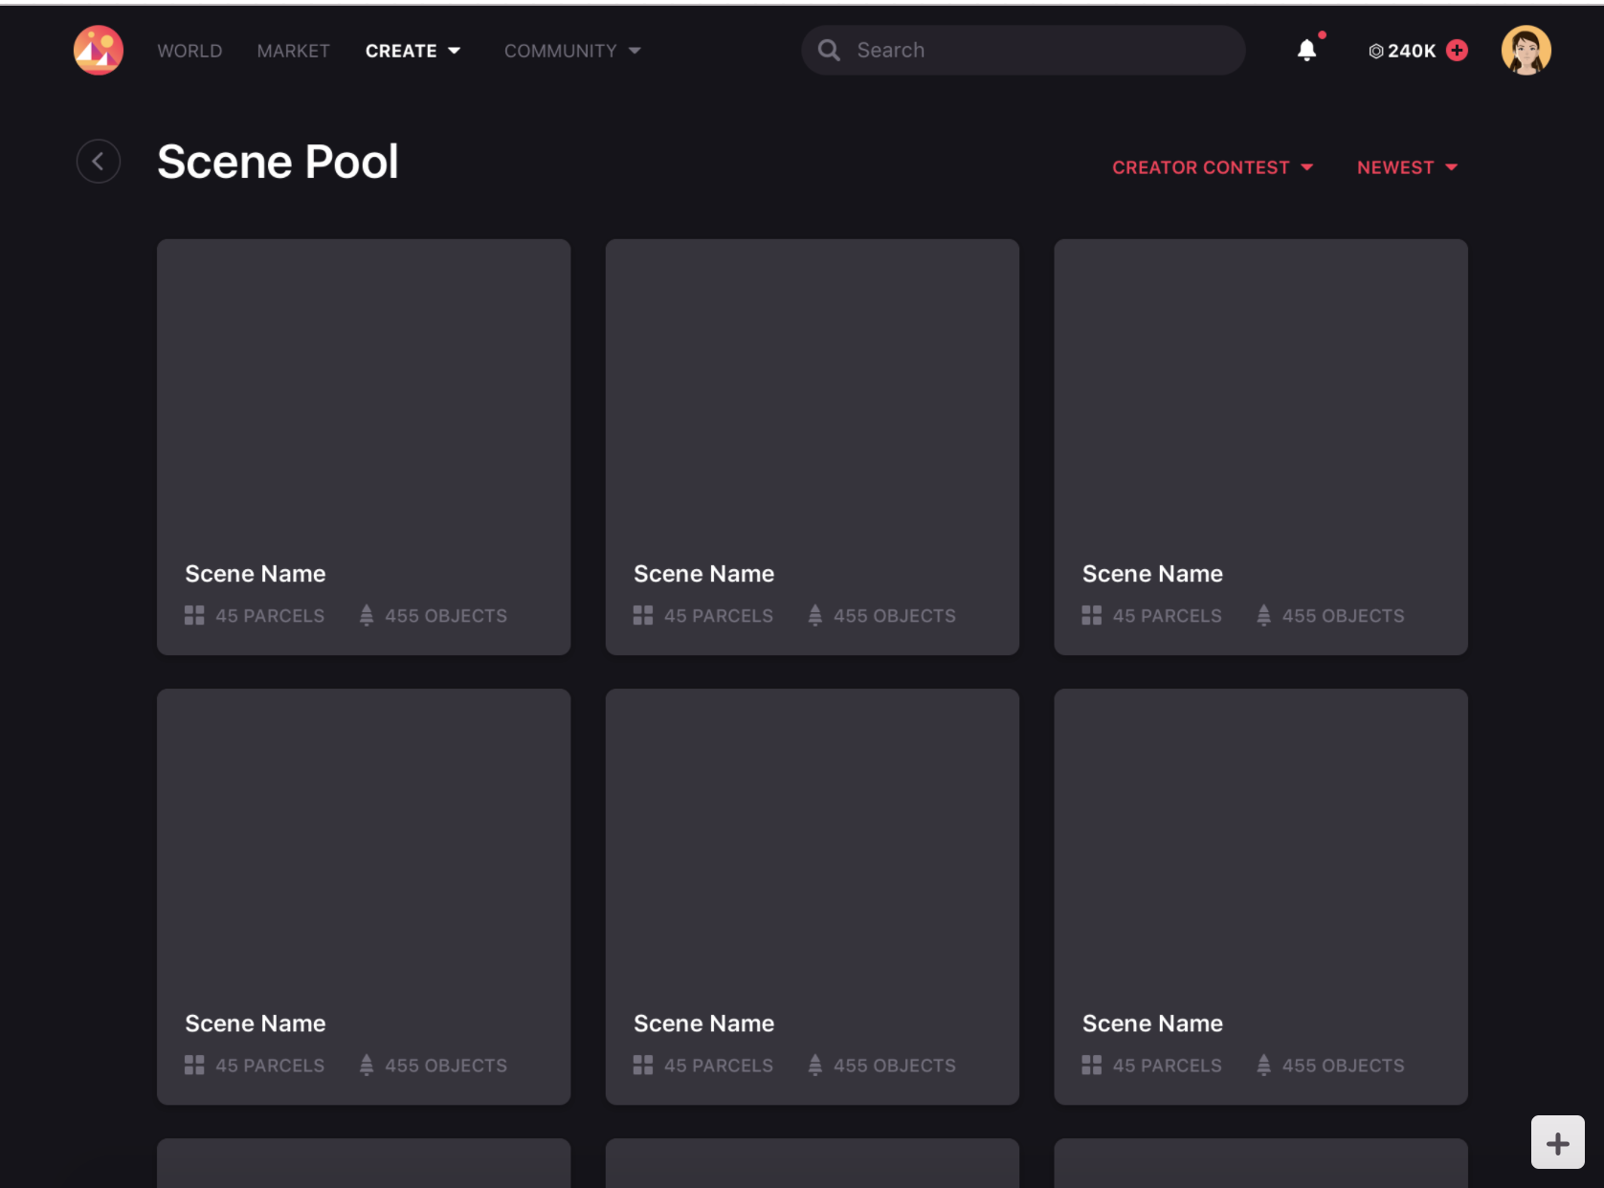Go back using the circled arrow button
Screen dimensions: 1604x1188
click(x=99, y=161)
